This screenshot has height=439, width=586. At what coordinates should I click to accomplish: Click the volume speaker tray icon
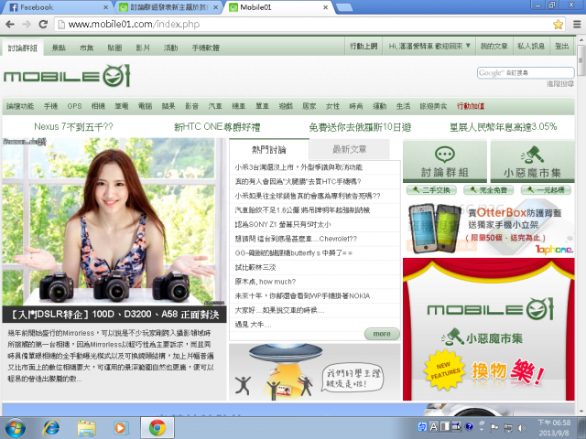tap(522, 428)
